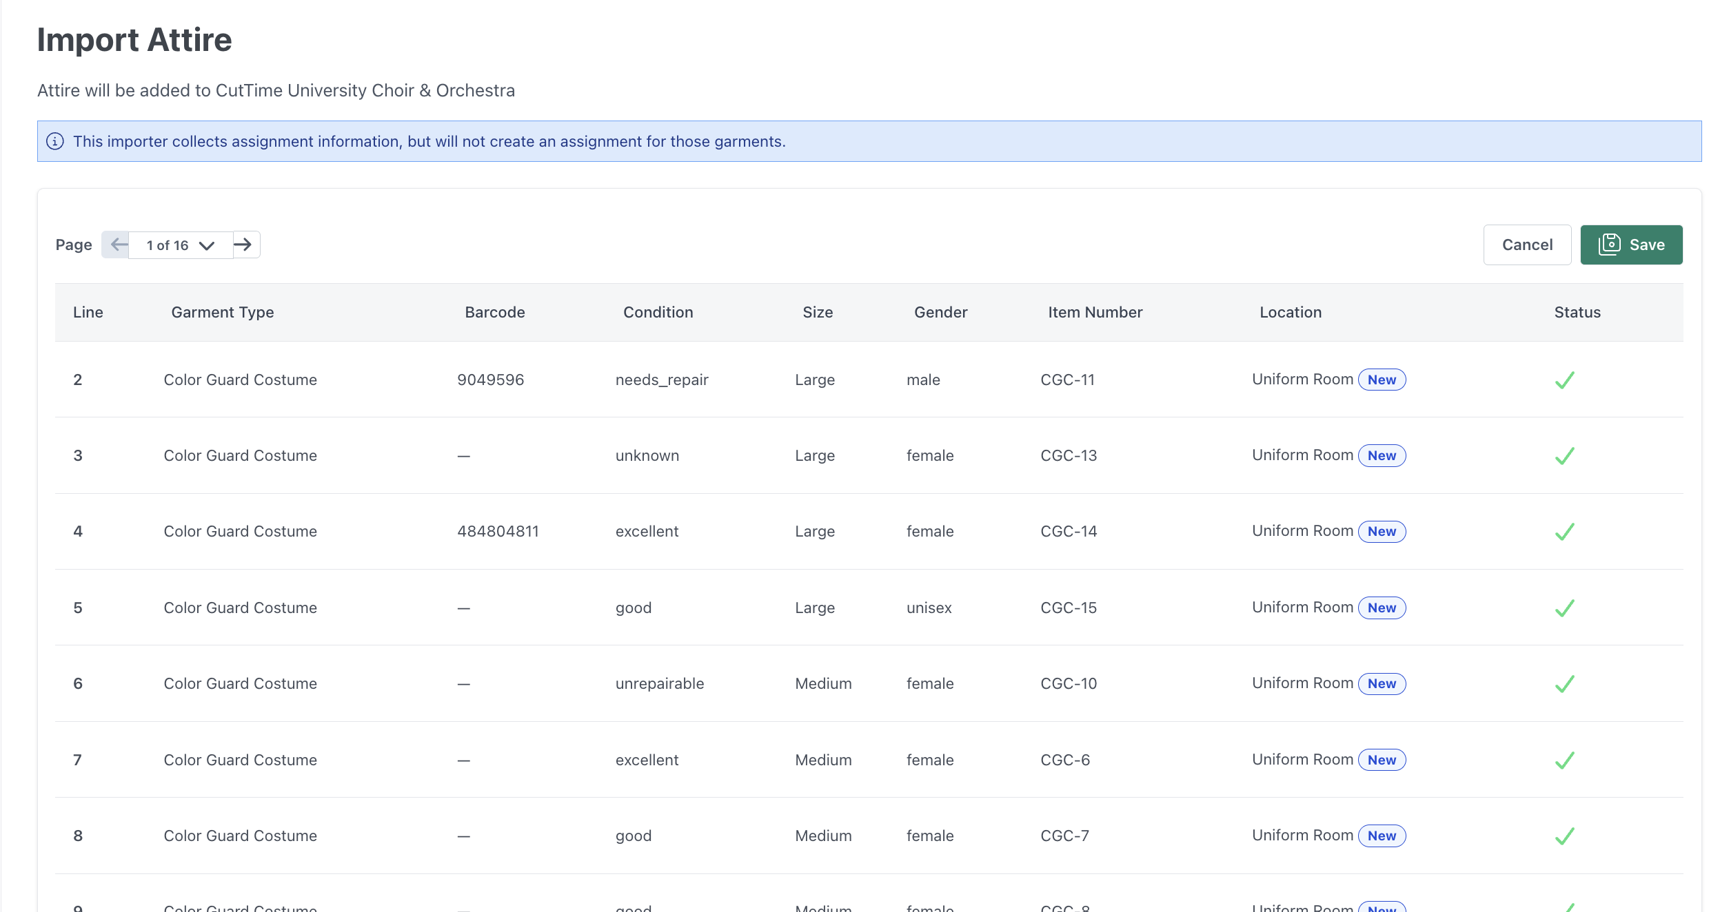Save the attire import

[1631, 245]
